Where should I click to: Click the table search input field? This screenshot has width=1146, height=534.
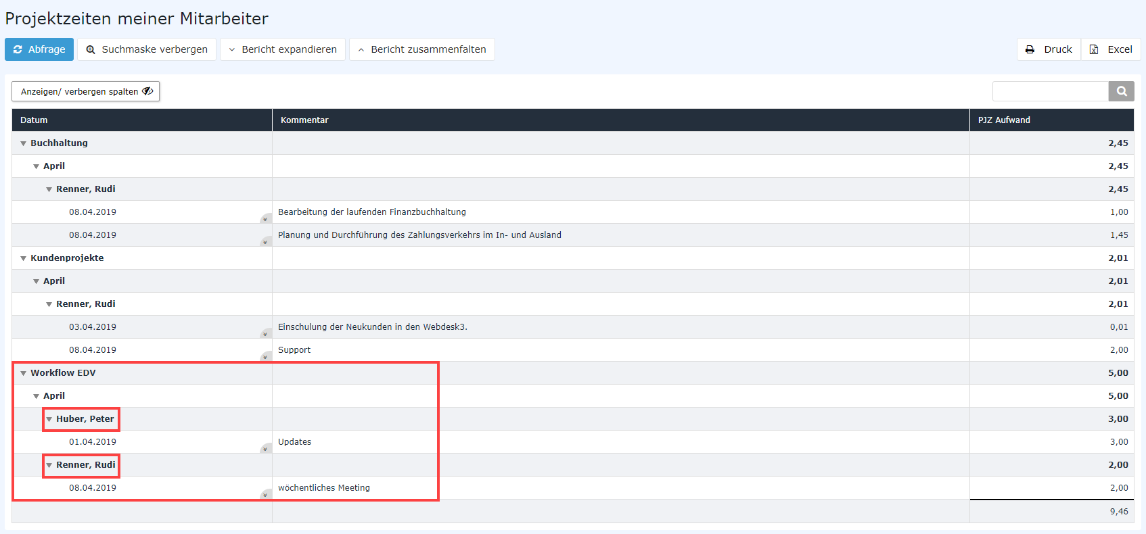[x=1050, y=91]
